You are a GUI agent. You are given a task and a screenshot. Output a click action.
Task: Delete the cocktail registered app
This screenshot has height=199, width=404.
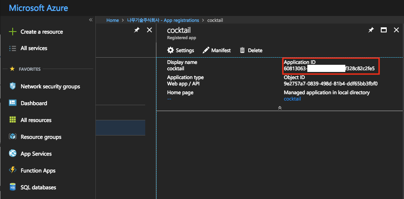coord(251,50)
